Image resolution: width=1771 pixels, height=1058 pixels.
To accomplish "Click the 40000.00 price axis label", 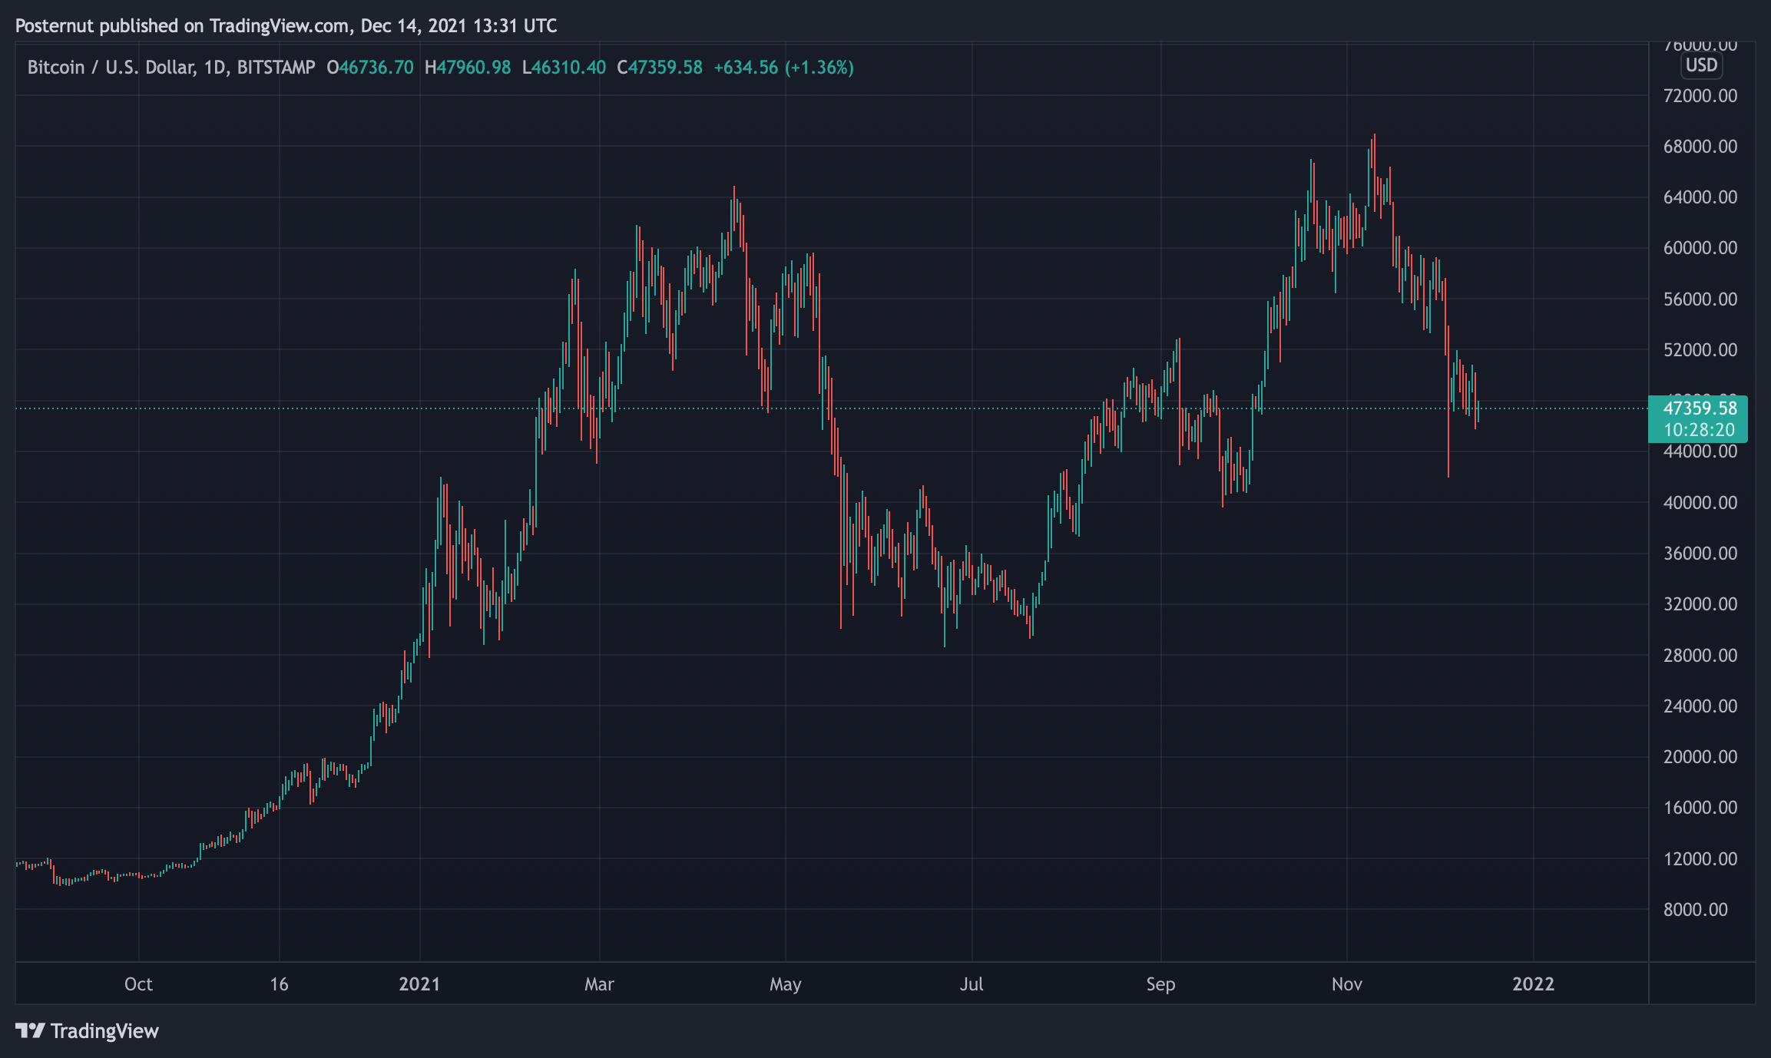I will [x=1700, y=503].
